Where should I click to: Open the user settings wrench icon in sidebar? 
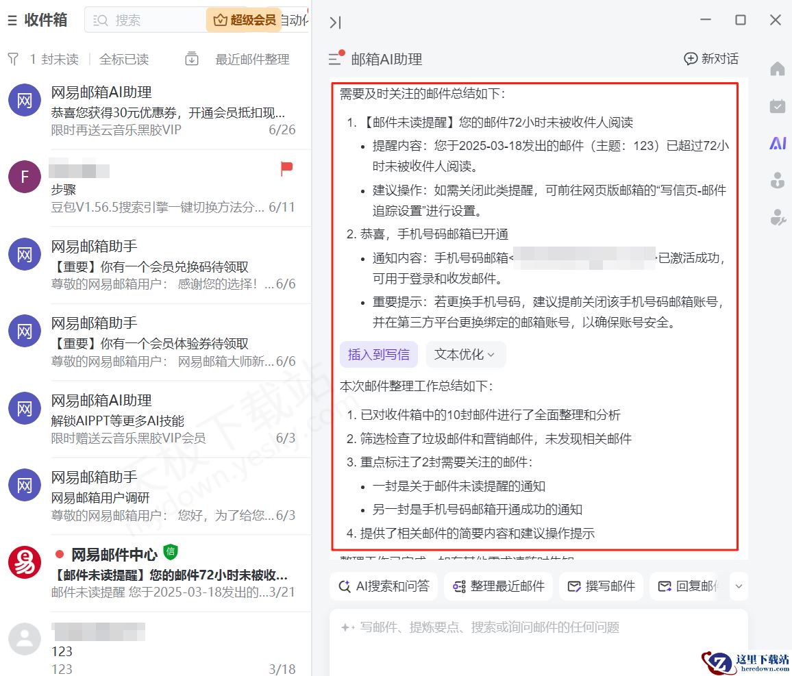click(778, 217)
